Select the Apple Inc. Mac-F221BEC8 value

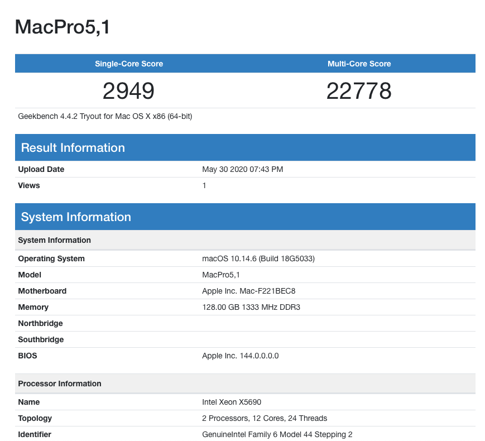pos(249,291)
